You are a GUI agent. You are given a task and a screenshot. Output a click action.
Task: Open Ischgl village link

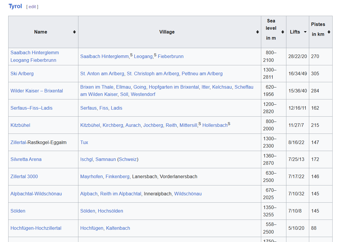coord(86,159)
